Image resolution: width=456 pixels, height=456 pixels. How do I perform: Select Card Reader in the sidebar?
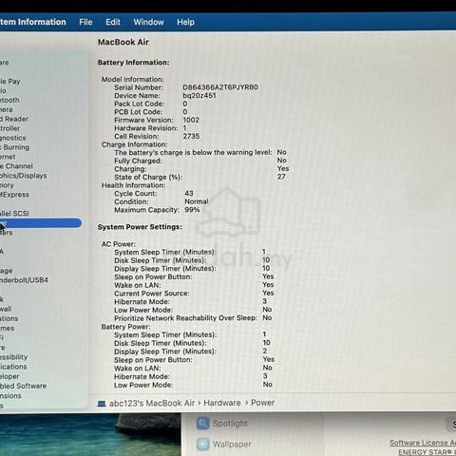click(x=14, y=119)
